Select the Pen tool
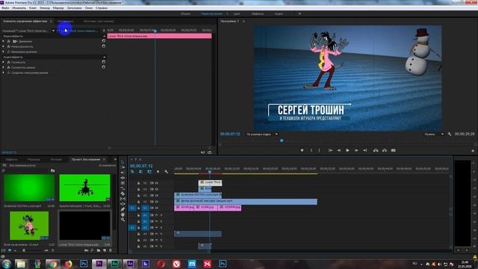 (122, 209)
